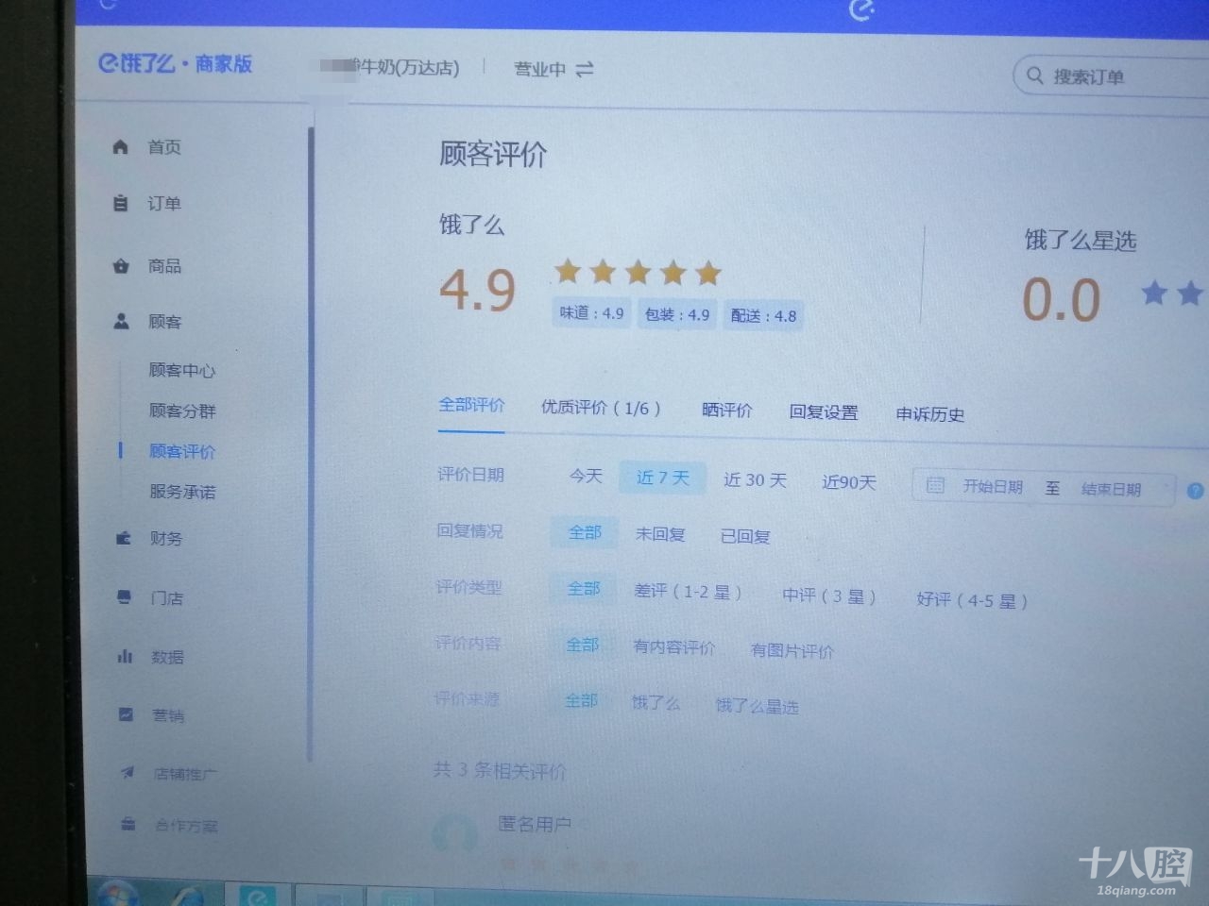Click the 开始日期 field

pyautogui.click(x=993, y=487)
